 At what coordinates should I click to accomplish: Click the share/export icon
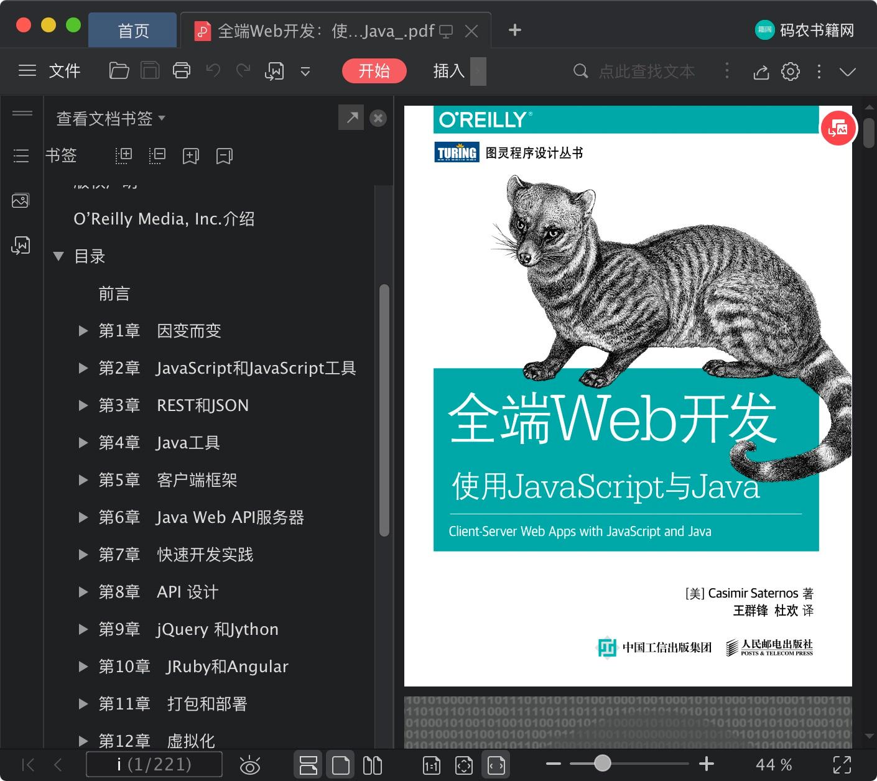(761, 72)
